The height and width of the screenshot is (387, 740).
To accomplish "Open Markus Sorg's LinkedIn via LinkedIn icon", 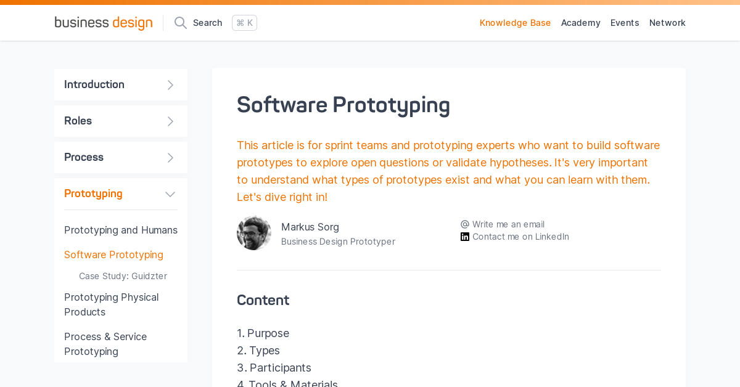I will (463, 236).
